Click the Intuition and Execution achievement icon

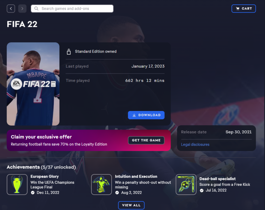[101, 184]
